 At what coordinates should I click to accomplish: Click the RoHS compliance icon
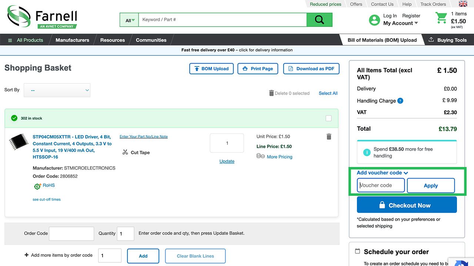pos(37,186)
